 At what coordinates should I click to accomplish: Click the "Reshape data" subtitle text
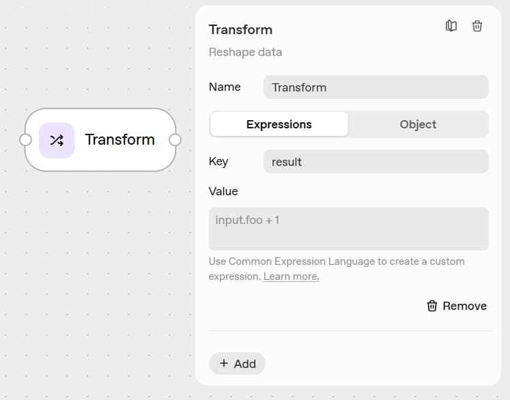[245, 53]
